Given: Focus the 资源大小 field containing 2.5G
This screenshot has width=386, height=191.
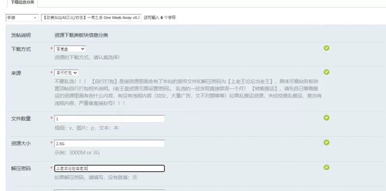Looking at the screenshot, I should pyautogui.click(x=110, y=144).
